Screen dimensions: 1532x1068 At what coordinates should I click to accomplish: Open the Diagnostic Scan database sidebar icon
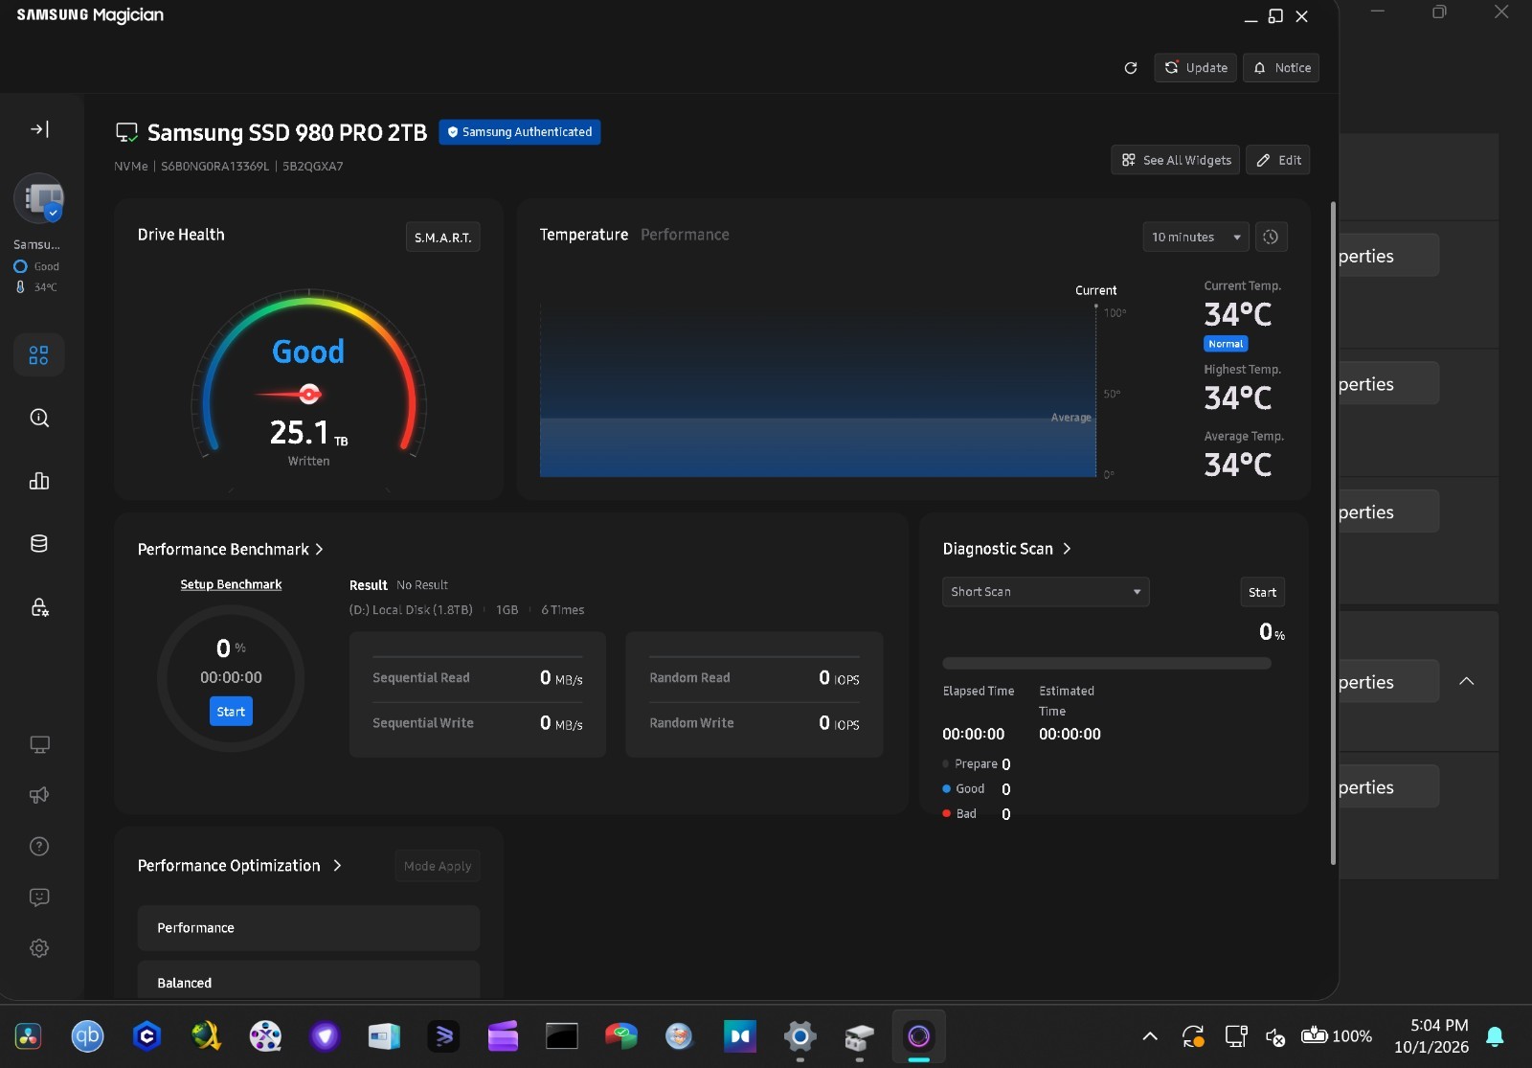click(39, 544)
